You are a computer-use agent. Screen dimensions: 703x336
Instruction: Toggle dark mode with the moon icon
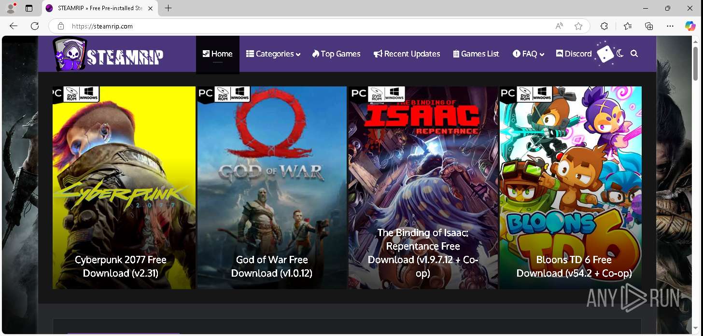tap(620, 54)
